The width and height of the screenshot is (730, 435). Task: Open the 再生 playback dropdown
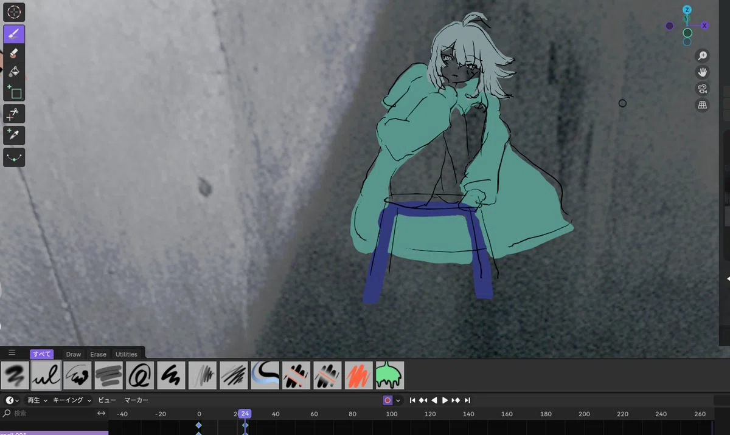click(36, 400)
